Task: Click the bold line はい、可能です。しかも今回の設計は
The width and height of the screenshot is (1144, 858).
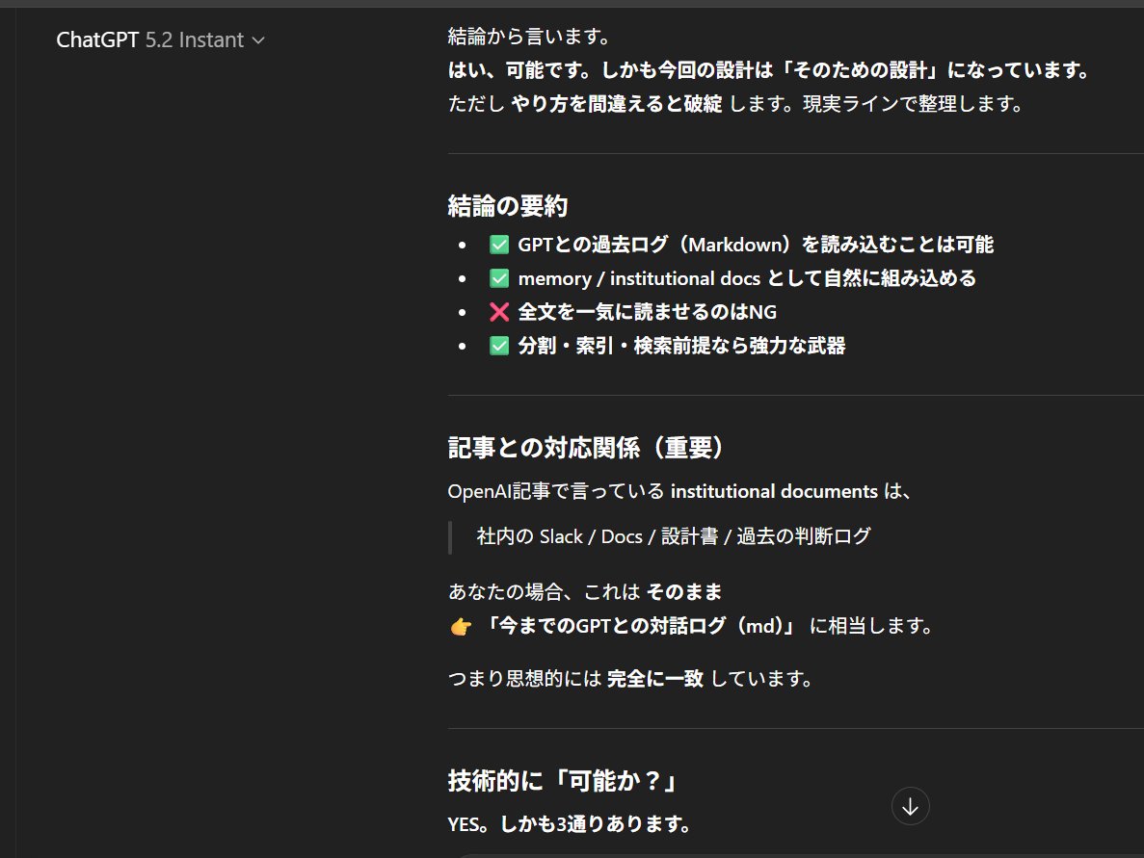Action: pos(768,70)
